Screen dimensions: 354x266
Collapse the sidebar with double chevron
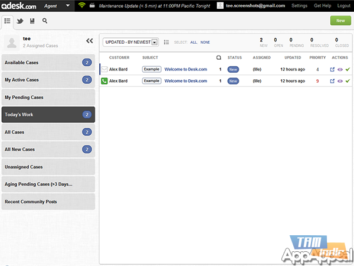click(x=90, y=41)
